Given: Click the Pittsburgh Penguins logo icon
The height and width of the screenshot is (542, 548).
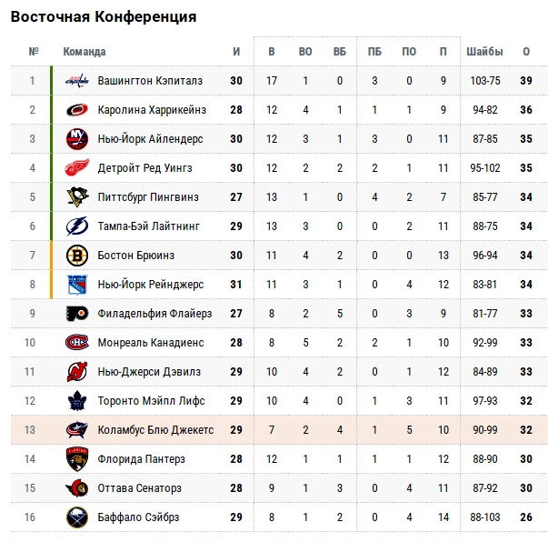Looking at the screenshot, I should [x=77, y=197].
